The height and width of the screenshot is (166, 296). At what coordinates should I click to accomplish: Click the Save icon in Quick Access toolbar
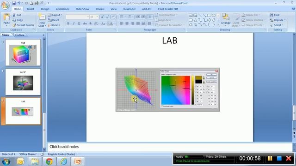tap(14, 3)
